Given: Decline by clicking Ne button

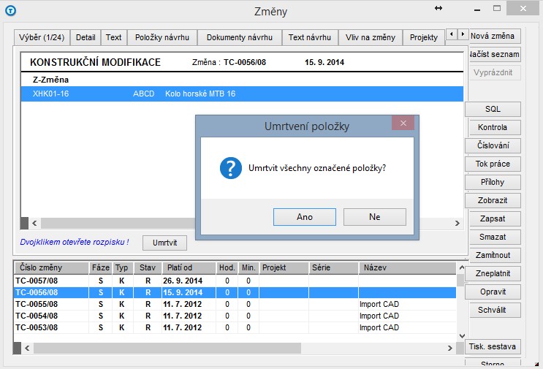Looking at the screenshot, I should 374,217.
